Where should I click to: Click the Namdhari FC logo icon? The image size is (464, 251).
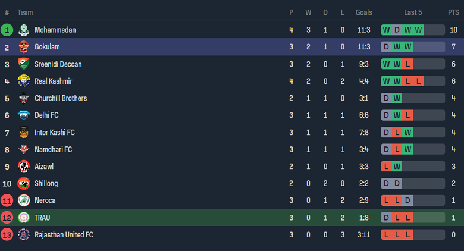point(24,149)
